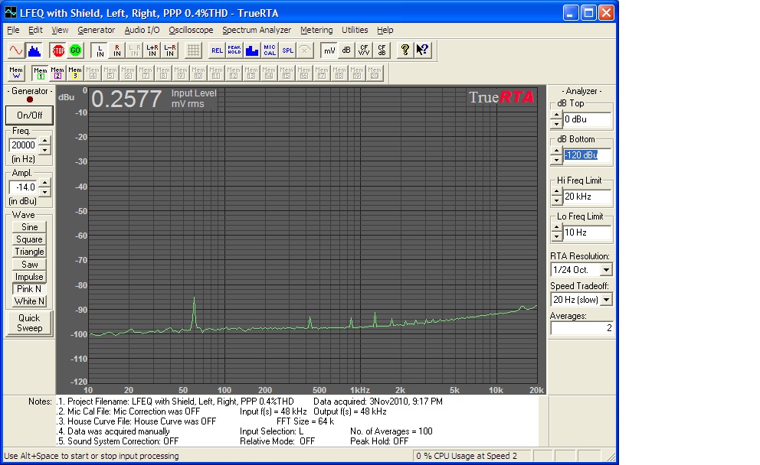760x465 pixels.
Task: Click the dB Bottom field -120 dBu
Action: [x=587, y=154]
